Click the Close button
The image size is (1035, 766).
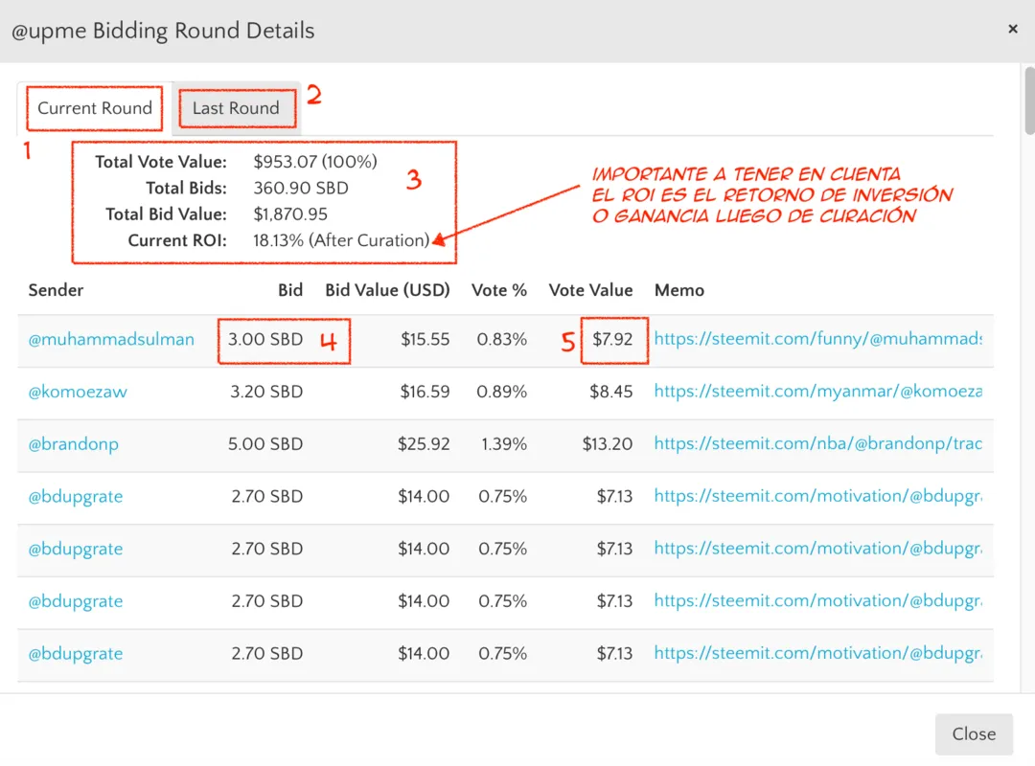point(974,733)
